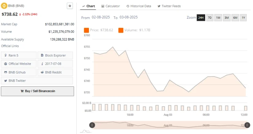Viewport: 253px width, 134px height.
Task: Click the BNB coin logo icon
Action: tap(4, 6)
